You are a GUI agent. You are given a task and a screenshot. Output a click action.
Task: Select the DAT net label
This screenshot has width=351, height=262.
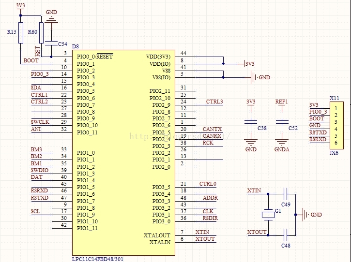click(x=36, y=177)
